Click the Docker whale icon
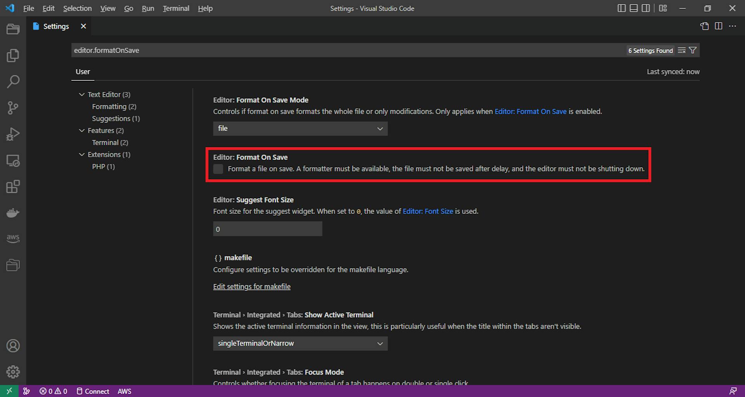745x397 pixels. click(x=13, y=213)
